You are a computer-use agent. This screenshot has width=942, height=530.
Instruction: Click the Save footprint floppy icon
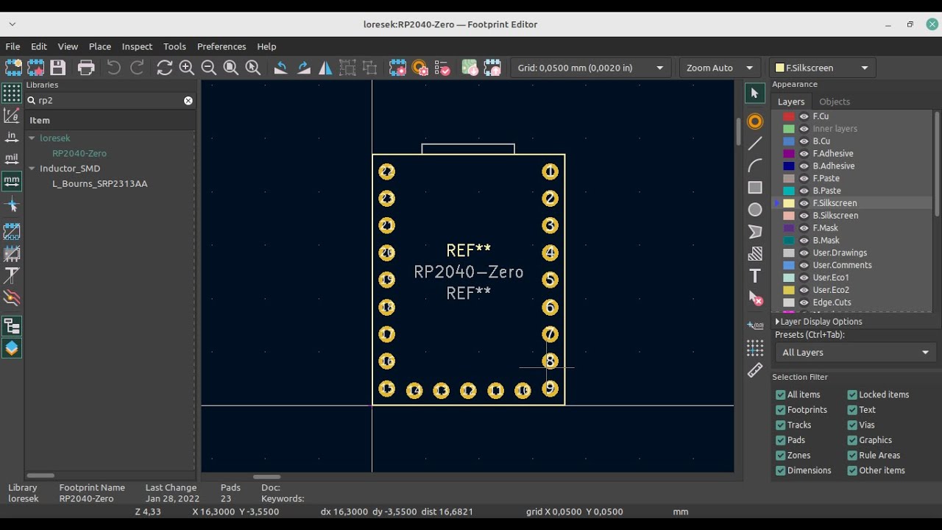tap(57, 68)
